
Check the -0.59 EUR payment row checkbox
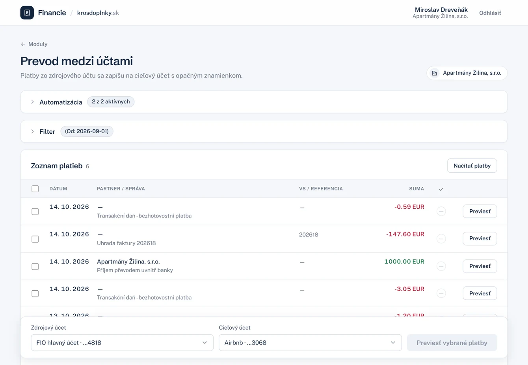pos(35,212)
